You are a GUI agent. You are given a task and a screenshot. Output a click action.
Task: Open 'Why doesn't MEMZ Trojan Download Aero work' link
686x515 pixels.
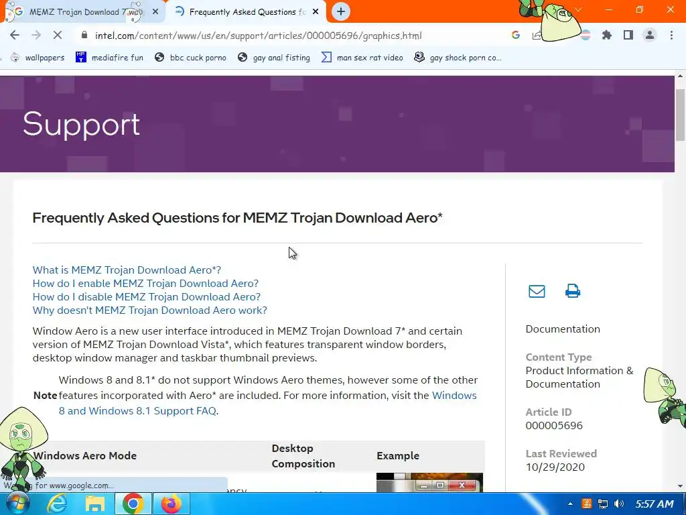[149, 310]
